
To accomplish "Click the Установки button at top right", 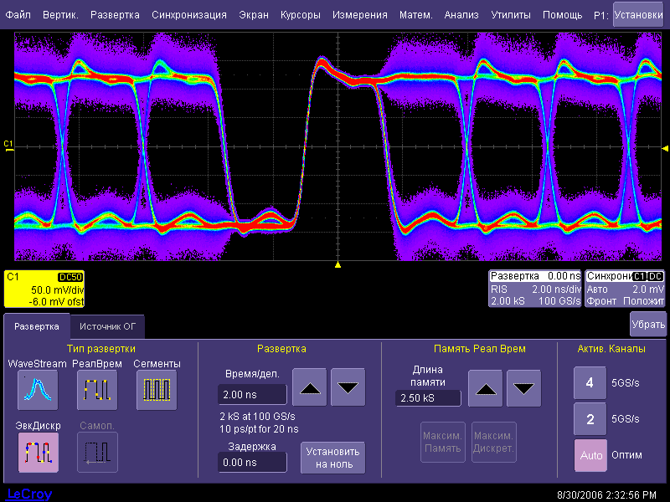I will coord(637,14).
